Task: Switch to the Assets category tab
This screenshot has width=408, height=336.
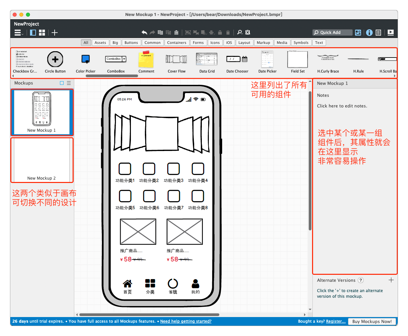Action: coord(100,43)
